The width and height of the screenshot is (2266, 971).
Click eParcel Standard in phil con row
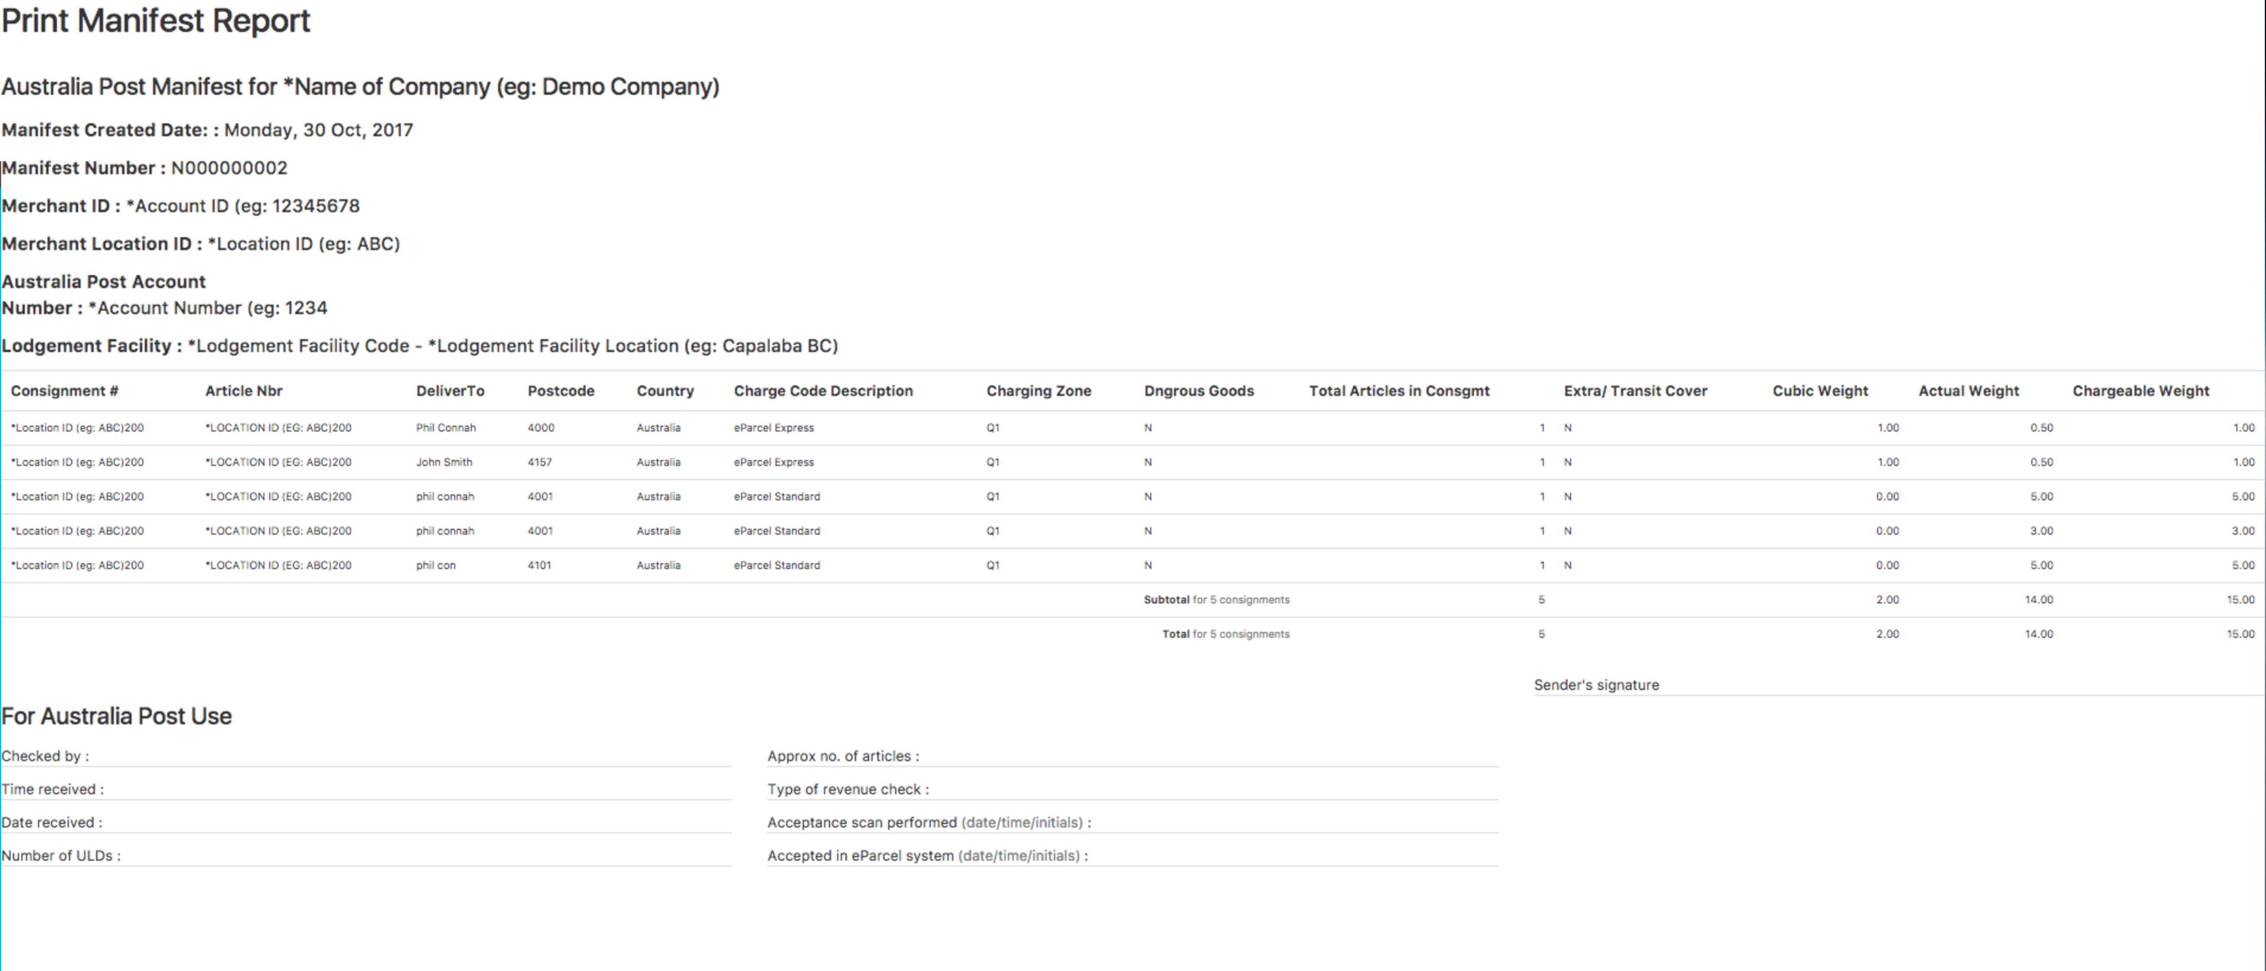(x=777, y=566)
